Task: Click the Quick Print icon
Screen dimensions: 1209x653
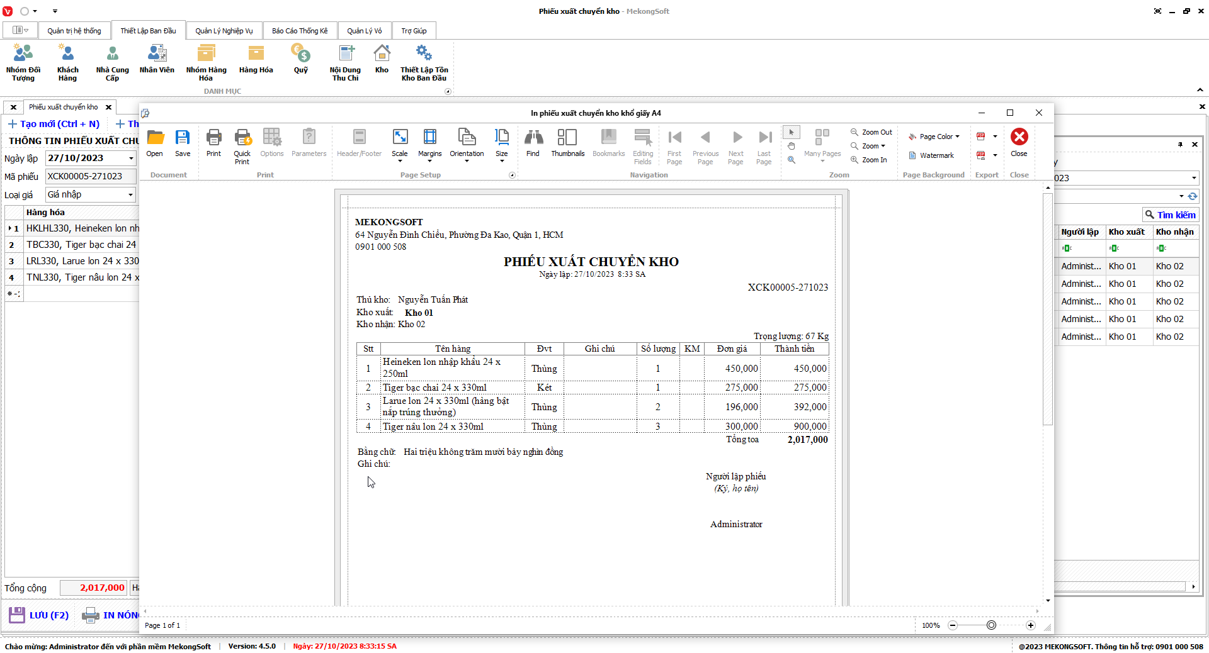Action: click(x=242, y=146)
